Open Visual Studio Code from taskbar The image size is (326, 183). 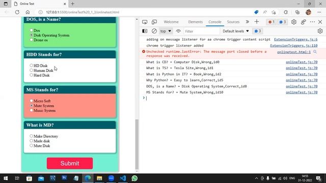pos(123,178)
